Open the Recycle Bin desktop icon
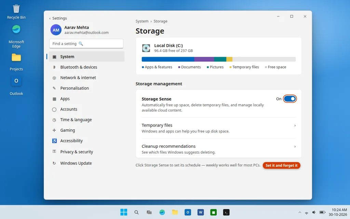Image resolution: width=350 pixels, height=219 pixels. 16,12
